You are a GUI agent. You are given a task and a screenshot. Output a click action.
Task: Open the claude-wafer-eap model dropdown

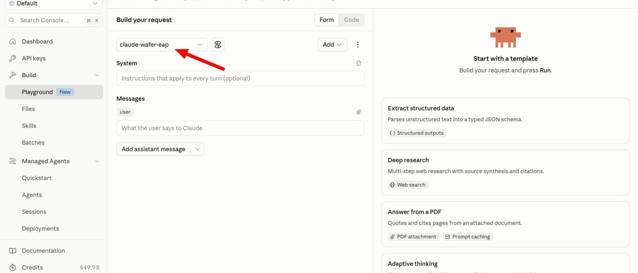162,45
